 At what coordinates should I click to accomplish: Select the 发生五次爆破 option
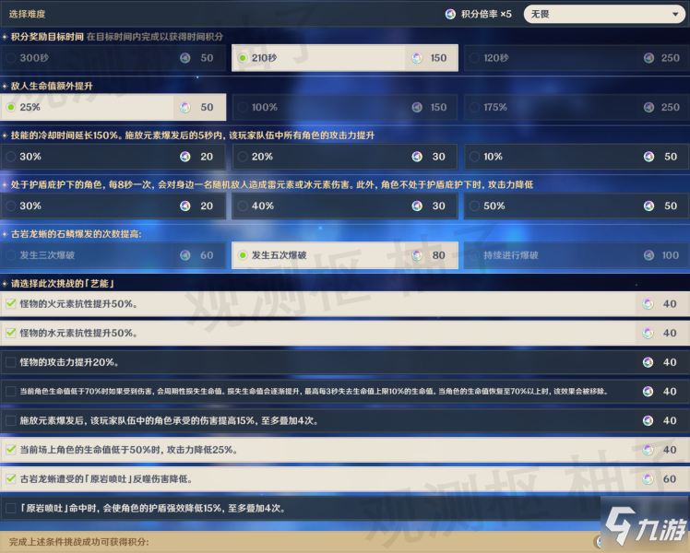[x=345, y=255]
